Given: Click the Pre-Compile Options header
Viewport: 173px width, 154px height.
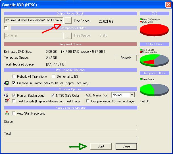Looking at the screenshot, I should [70, 70].
